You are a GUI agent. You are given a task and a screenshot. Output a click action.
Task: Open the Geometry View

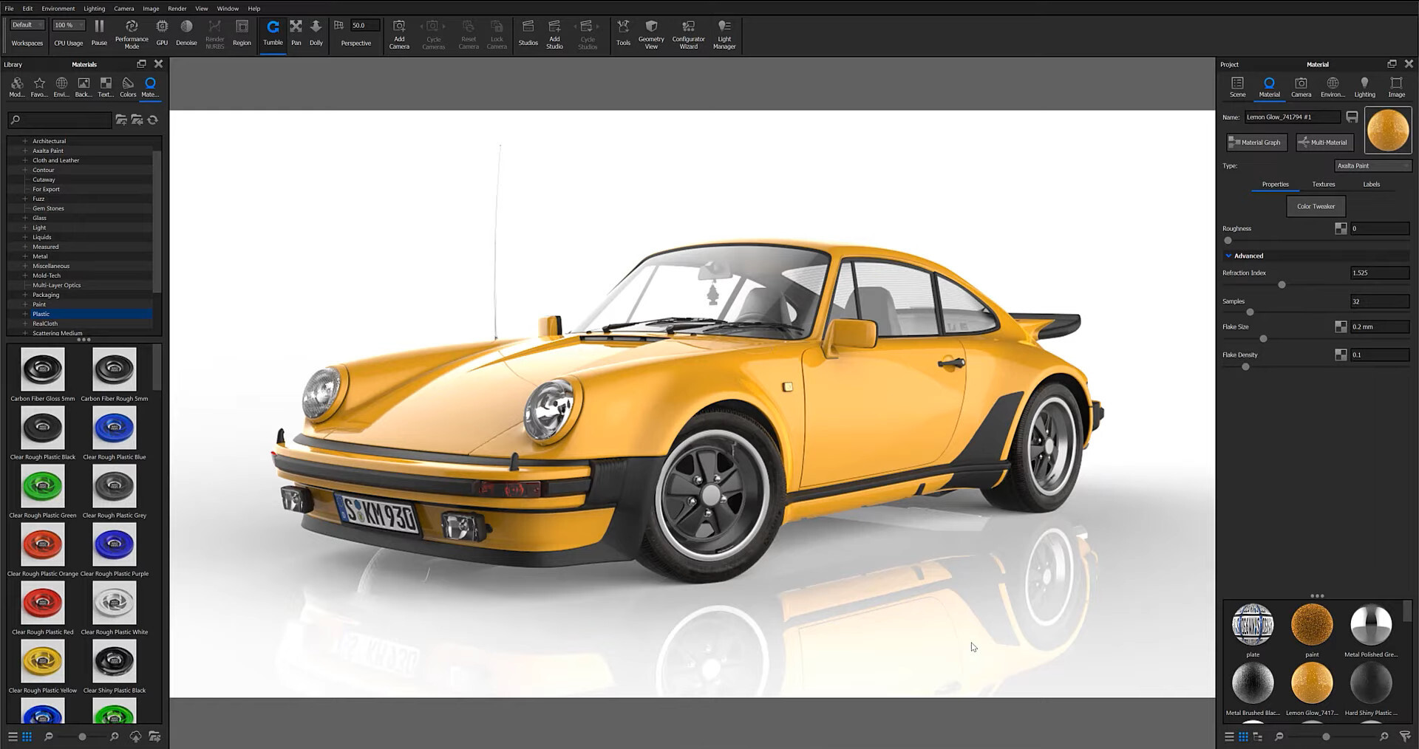point(651,33)
